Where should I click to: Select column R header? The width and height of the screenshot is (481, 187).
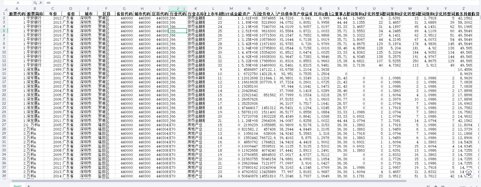pyautogui.click(x=320, y=9)
